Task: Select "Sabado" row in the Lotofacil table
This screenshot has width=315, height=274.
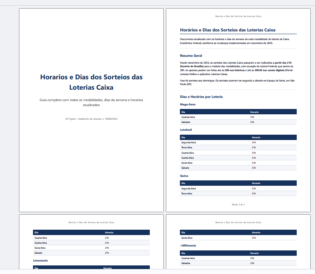Action: tap(238, 168)
